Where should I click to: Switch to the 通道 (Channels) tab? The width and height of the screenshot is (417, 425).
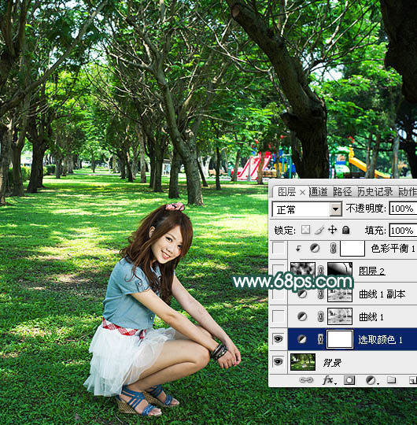point(319,192)
